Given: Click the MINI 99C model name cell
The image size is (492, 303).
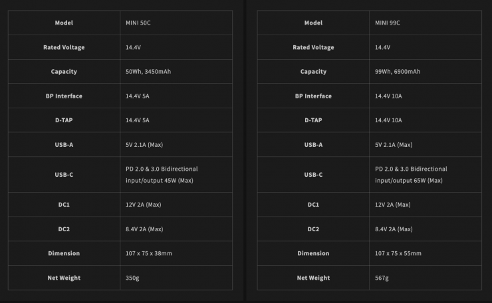Looking at the screenshot, I should (x=388, y=23).
